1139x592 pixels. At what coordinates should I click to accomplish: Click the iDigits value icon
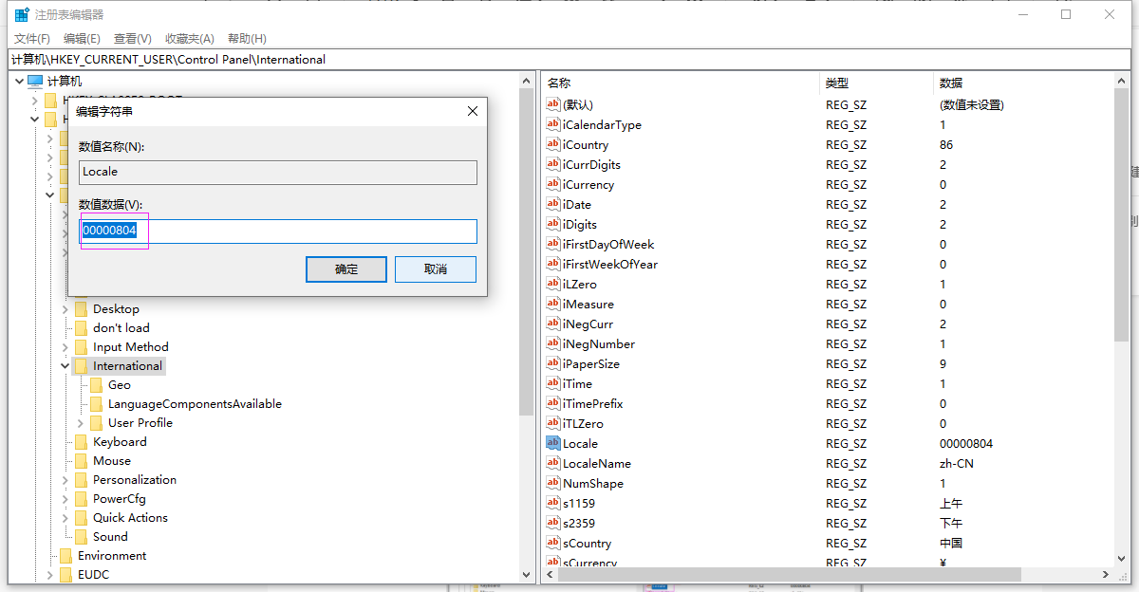pos(553,224)
